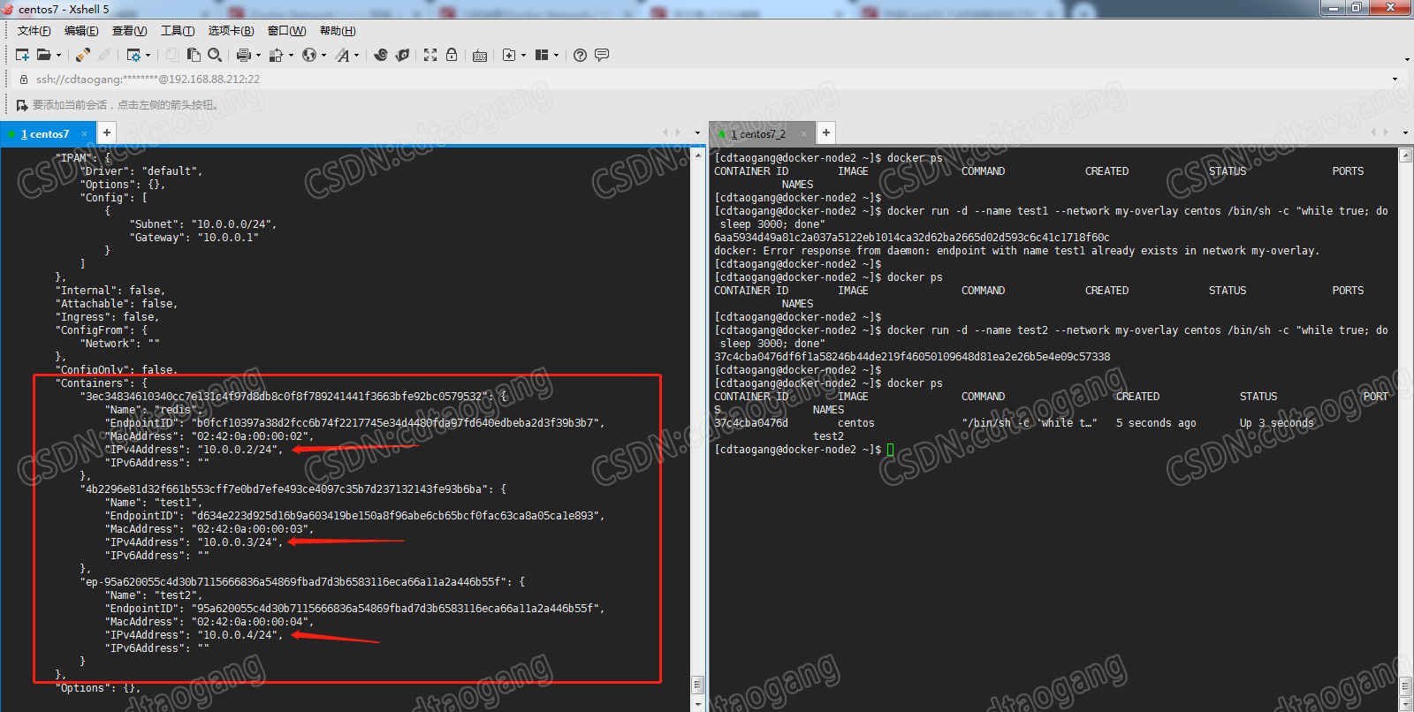
Task: Open the 帮助(H) menu
Action: [338, 31]
